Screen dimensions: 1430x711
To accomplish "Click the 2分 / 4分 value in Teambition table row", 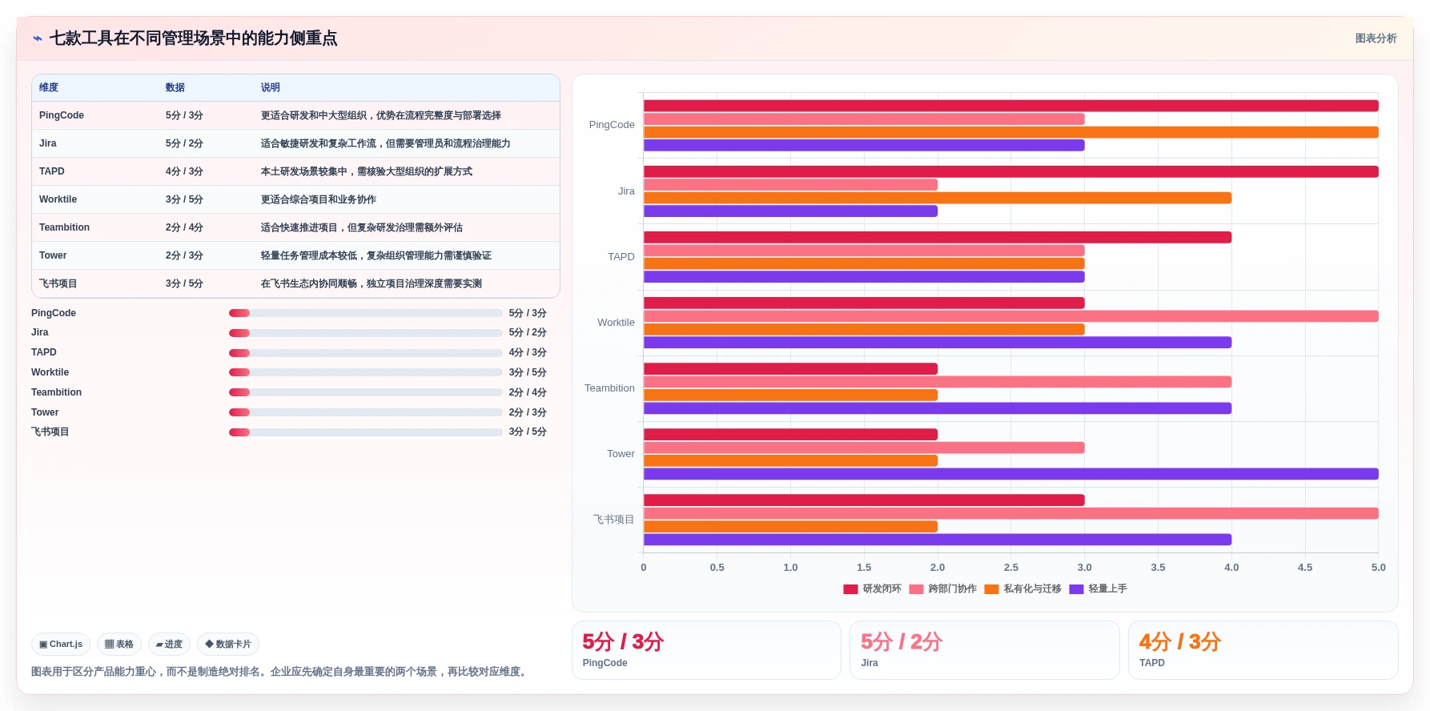I will click(184, 227).
